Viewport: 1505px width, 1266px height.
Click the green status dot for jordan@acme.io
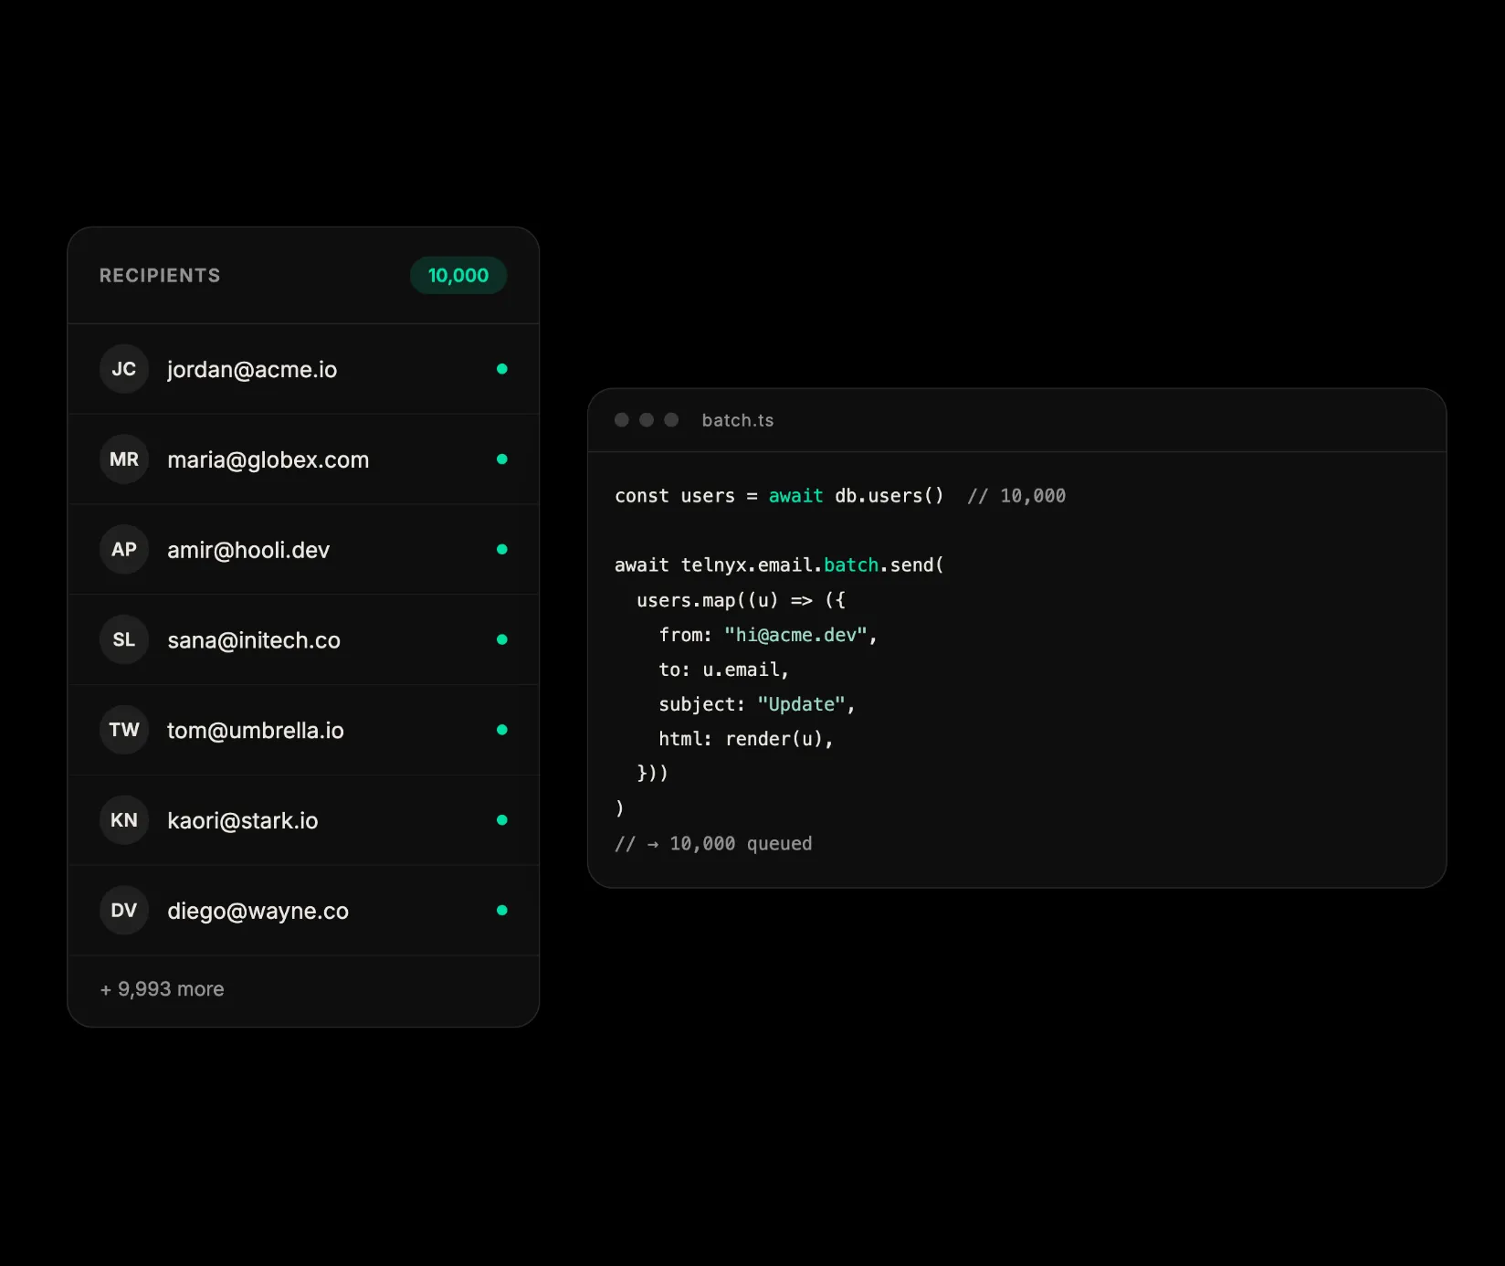[501, 369]
